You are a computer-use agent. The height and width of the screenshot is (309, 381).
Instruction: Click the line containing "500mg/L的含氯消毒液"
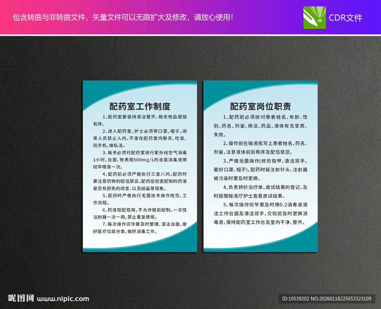(x=140, y=160)
